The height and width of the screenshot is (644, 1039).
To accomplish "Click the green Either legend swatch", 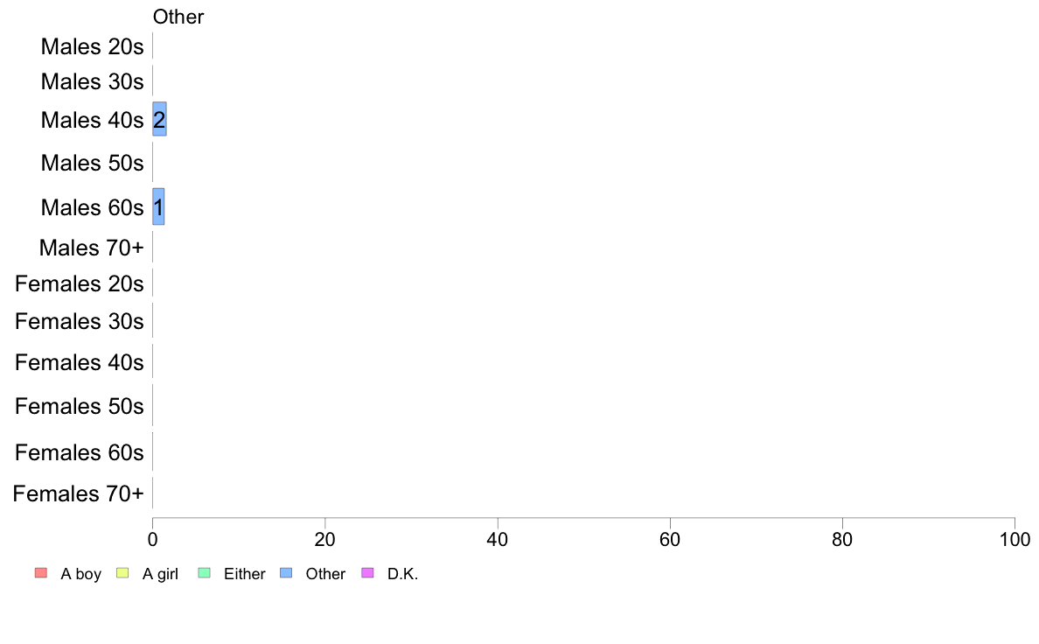I will (204, 573).
